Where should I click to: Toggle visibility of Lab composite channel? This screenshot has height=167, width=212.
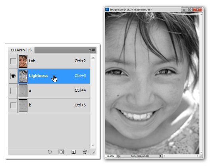click(13, 61)
